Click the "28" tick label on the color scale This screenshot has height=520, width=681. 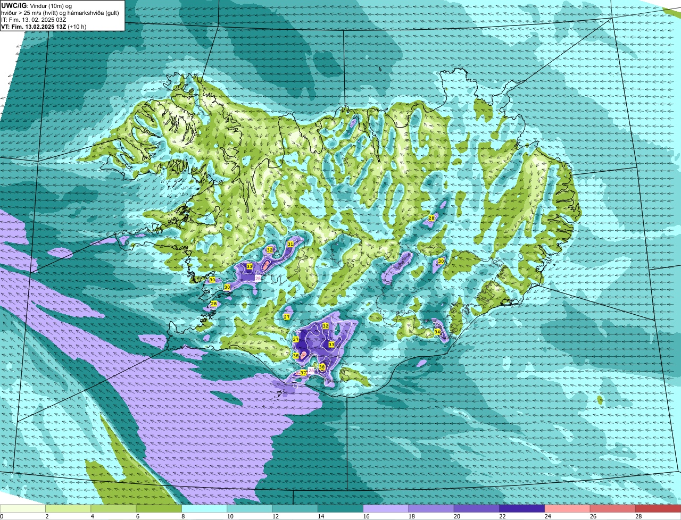tap(637, 516)
